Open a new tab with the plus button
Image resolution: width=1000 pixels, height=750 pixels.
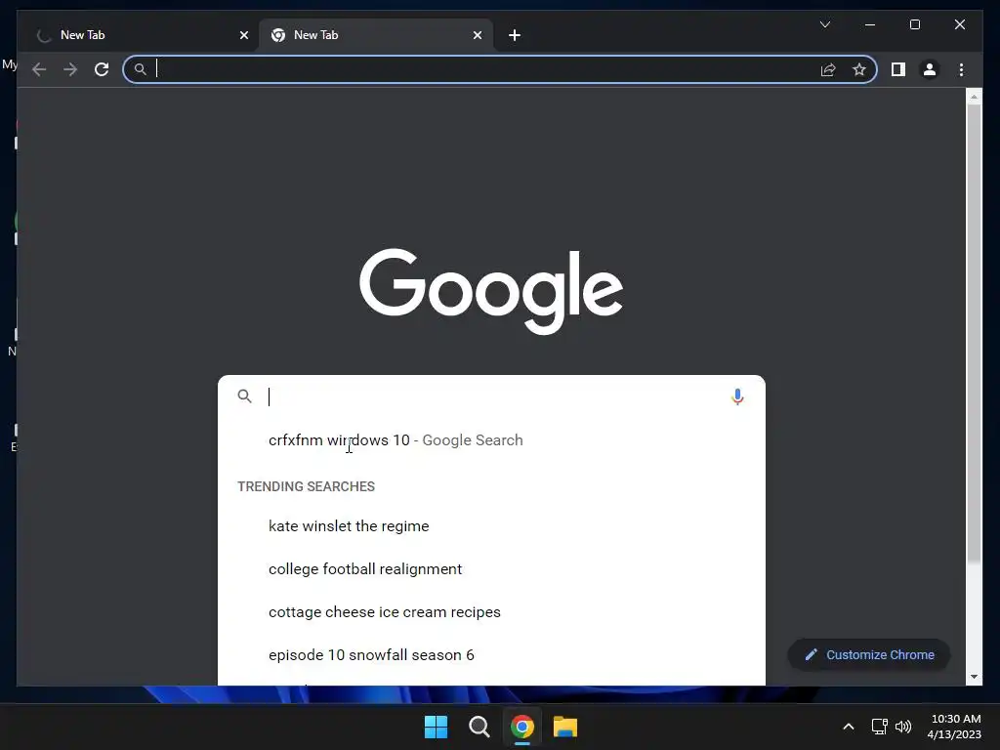coord(515,35)
